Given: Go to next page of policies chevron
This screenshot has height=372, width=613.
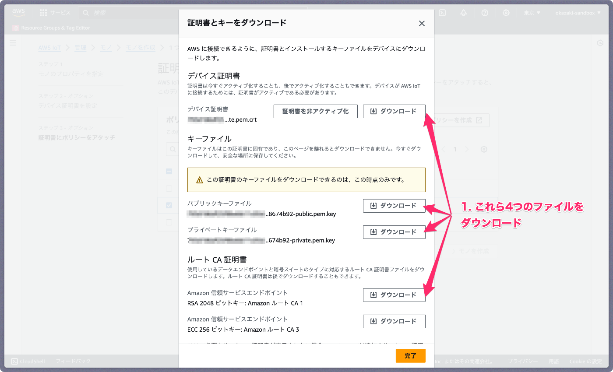Looking at the screenshot, I should point(467,149).
